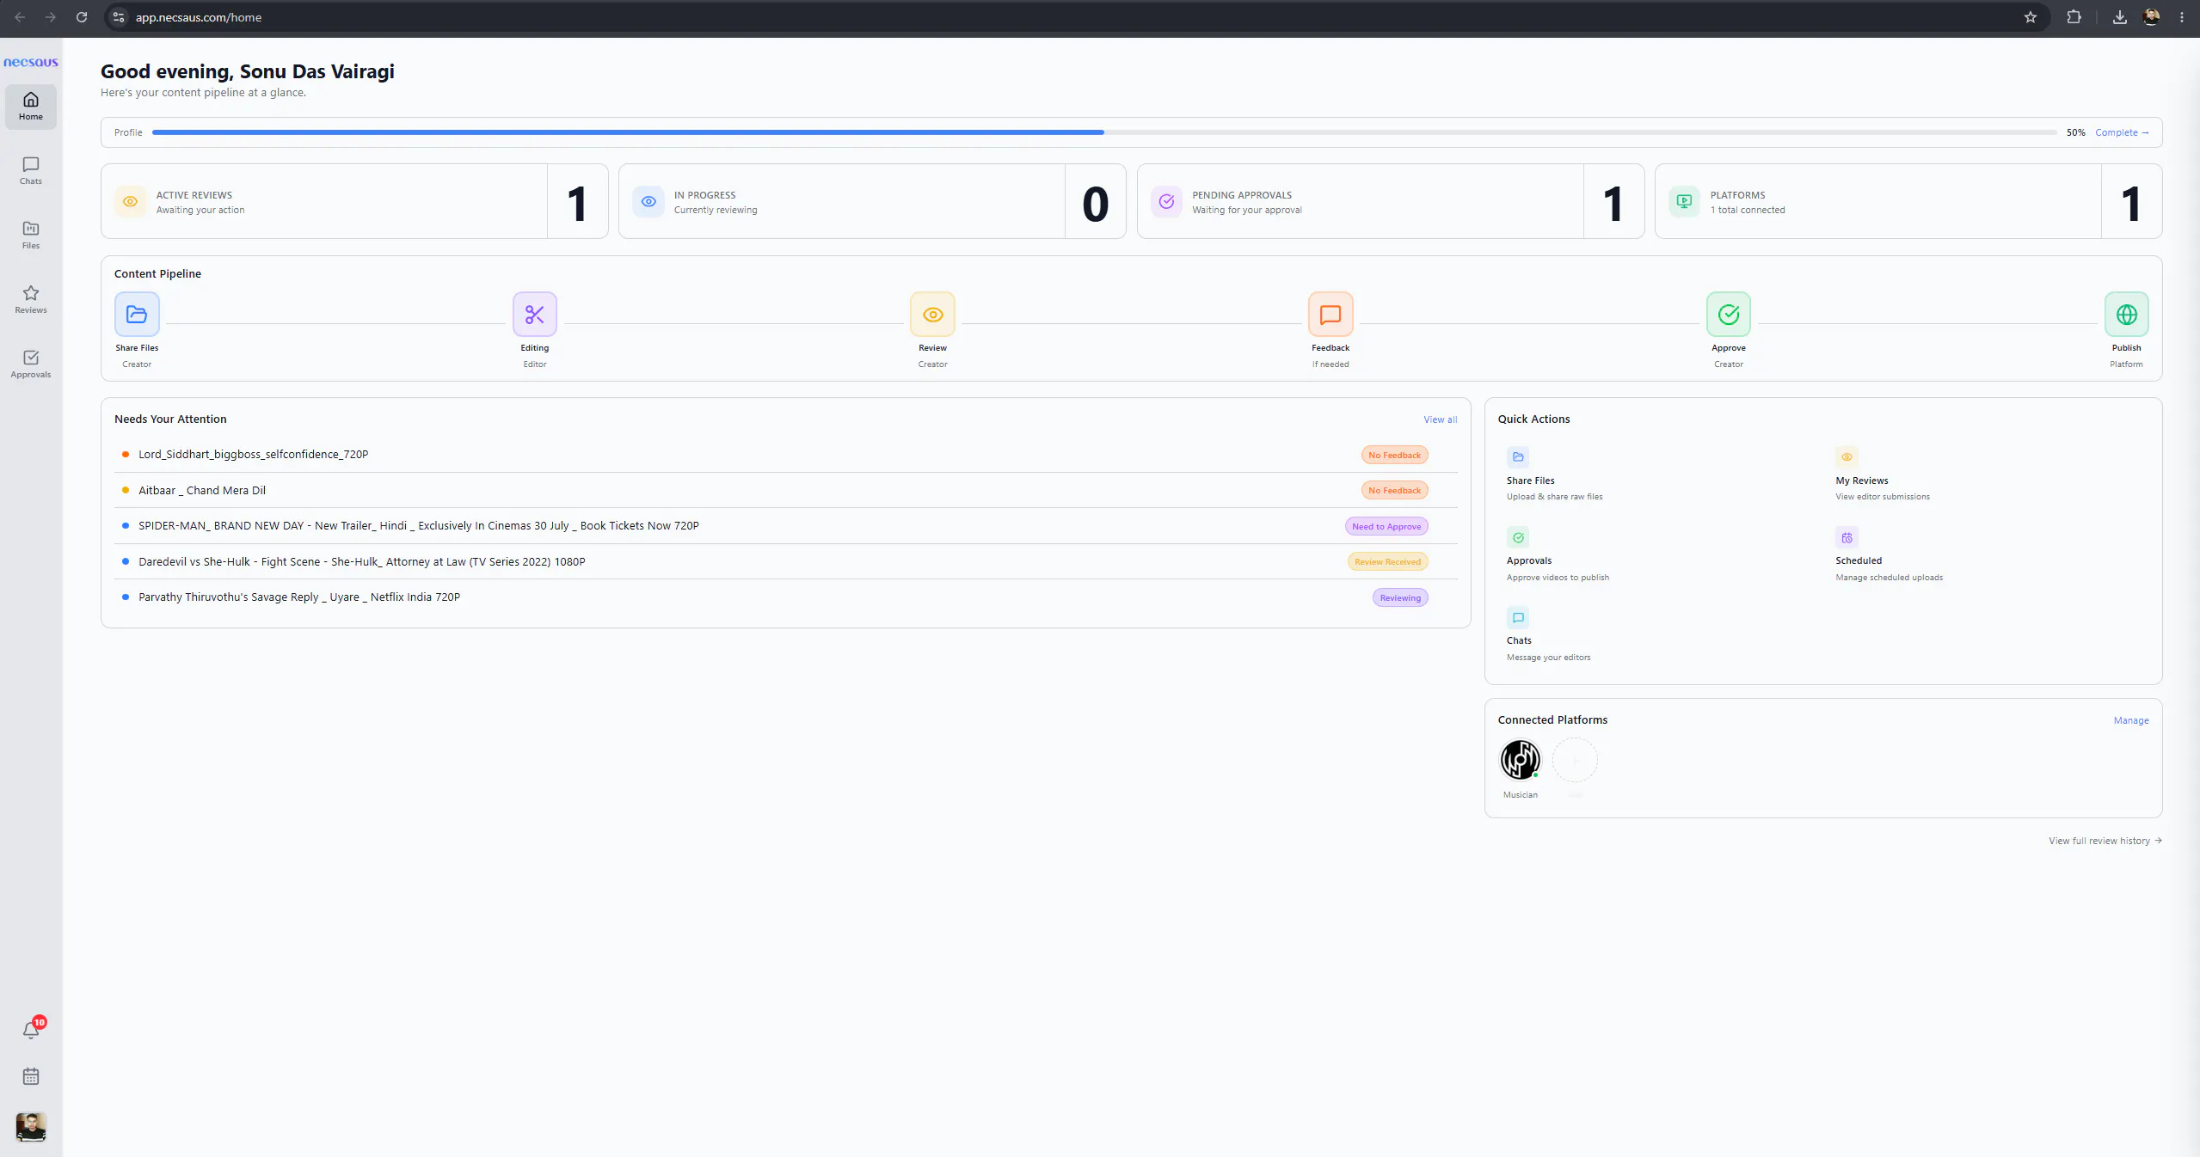2200x1157 pixels.
Task: Click the browser address bar URL
Action: pyautogui.click(x=199, y=17)
